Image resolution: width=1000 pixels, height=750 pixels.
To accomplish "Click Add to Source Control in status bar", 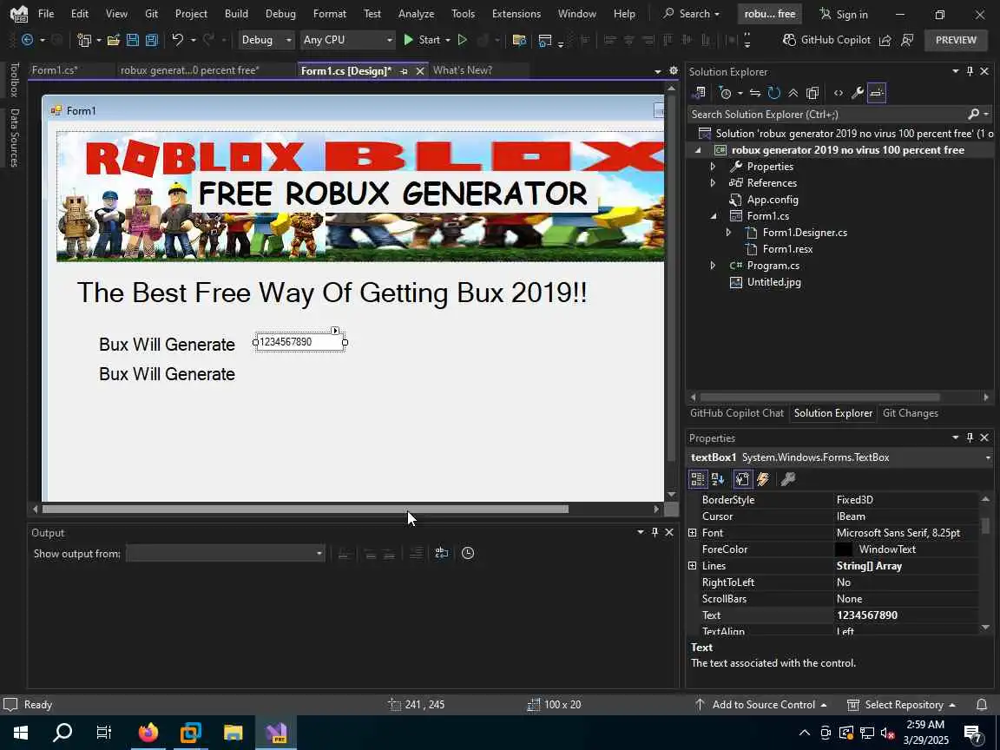I will coord(760,704).
